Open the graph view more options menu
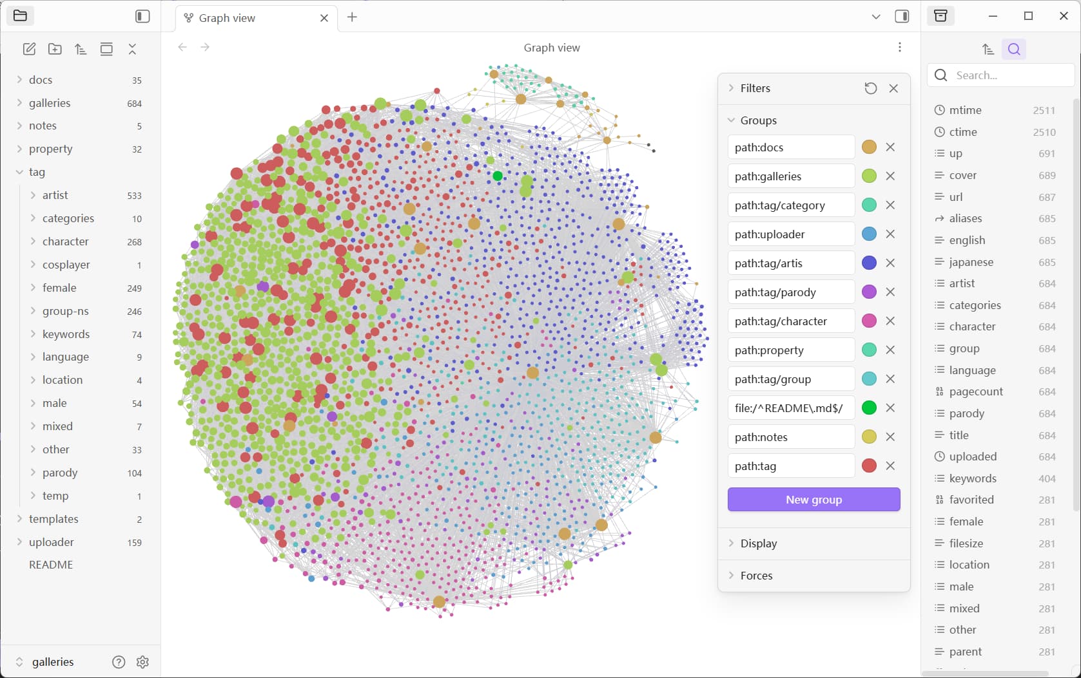Viewport: 1081px width, 678px height. (x=899, y=47)
